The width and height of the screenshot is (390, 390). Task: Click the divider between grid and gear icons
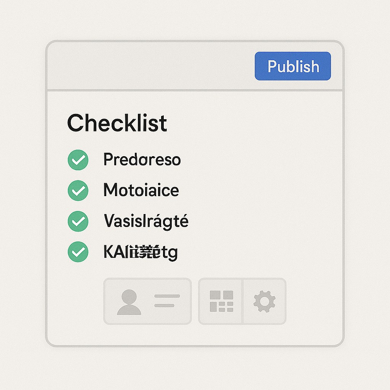click(x=243, y=301)
